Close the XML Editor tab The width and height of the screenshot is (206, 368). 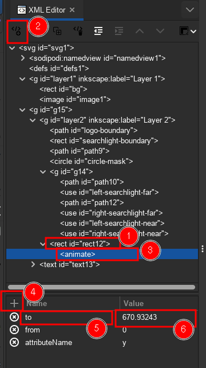click(72, 10)
